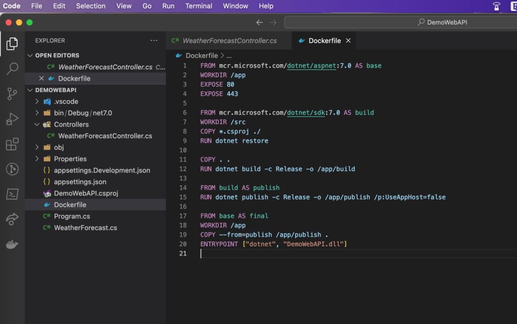Viewport: 517px width, 324px height.
Task: Open the Source Control view
Action: 12,94
